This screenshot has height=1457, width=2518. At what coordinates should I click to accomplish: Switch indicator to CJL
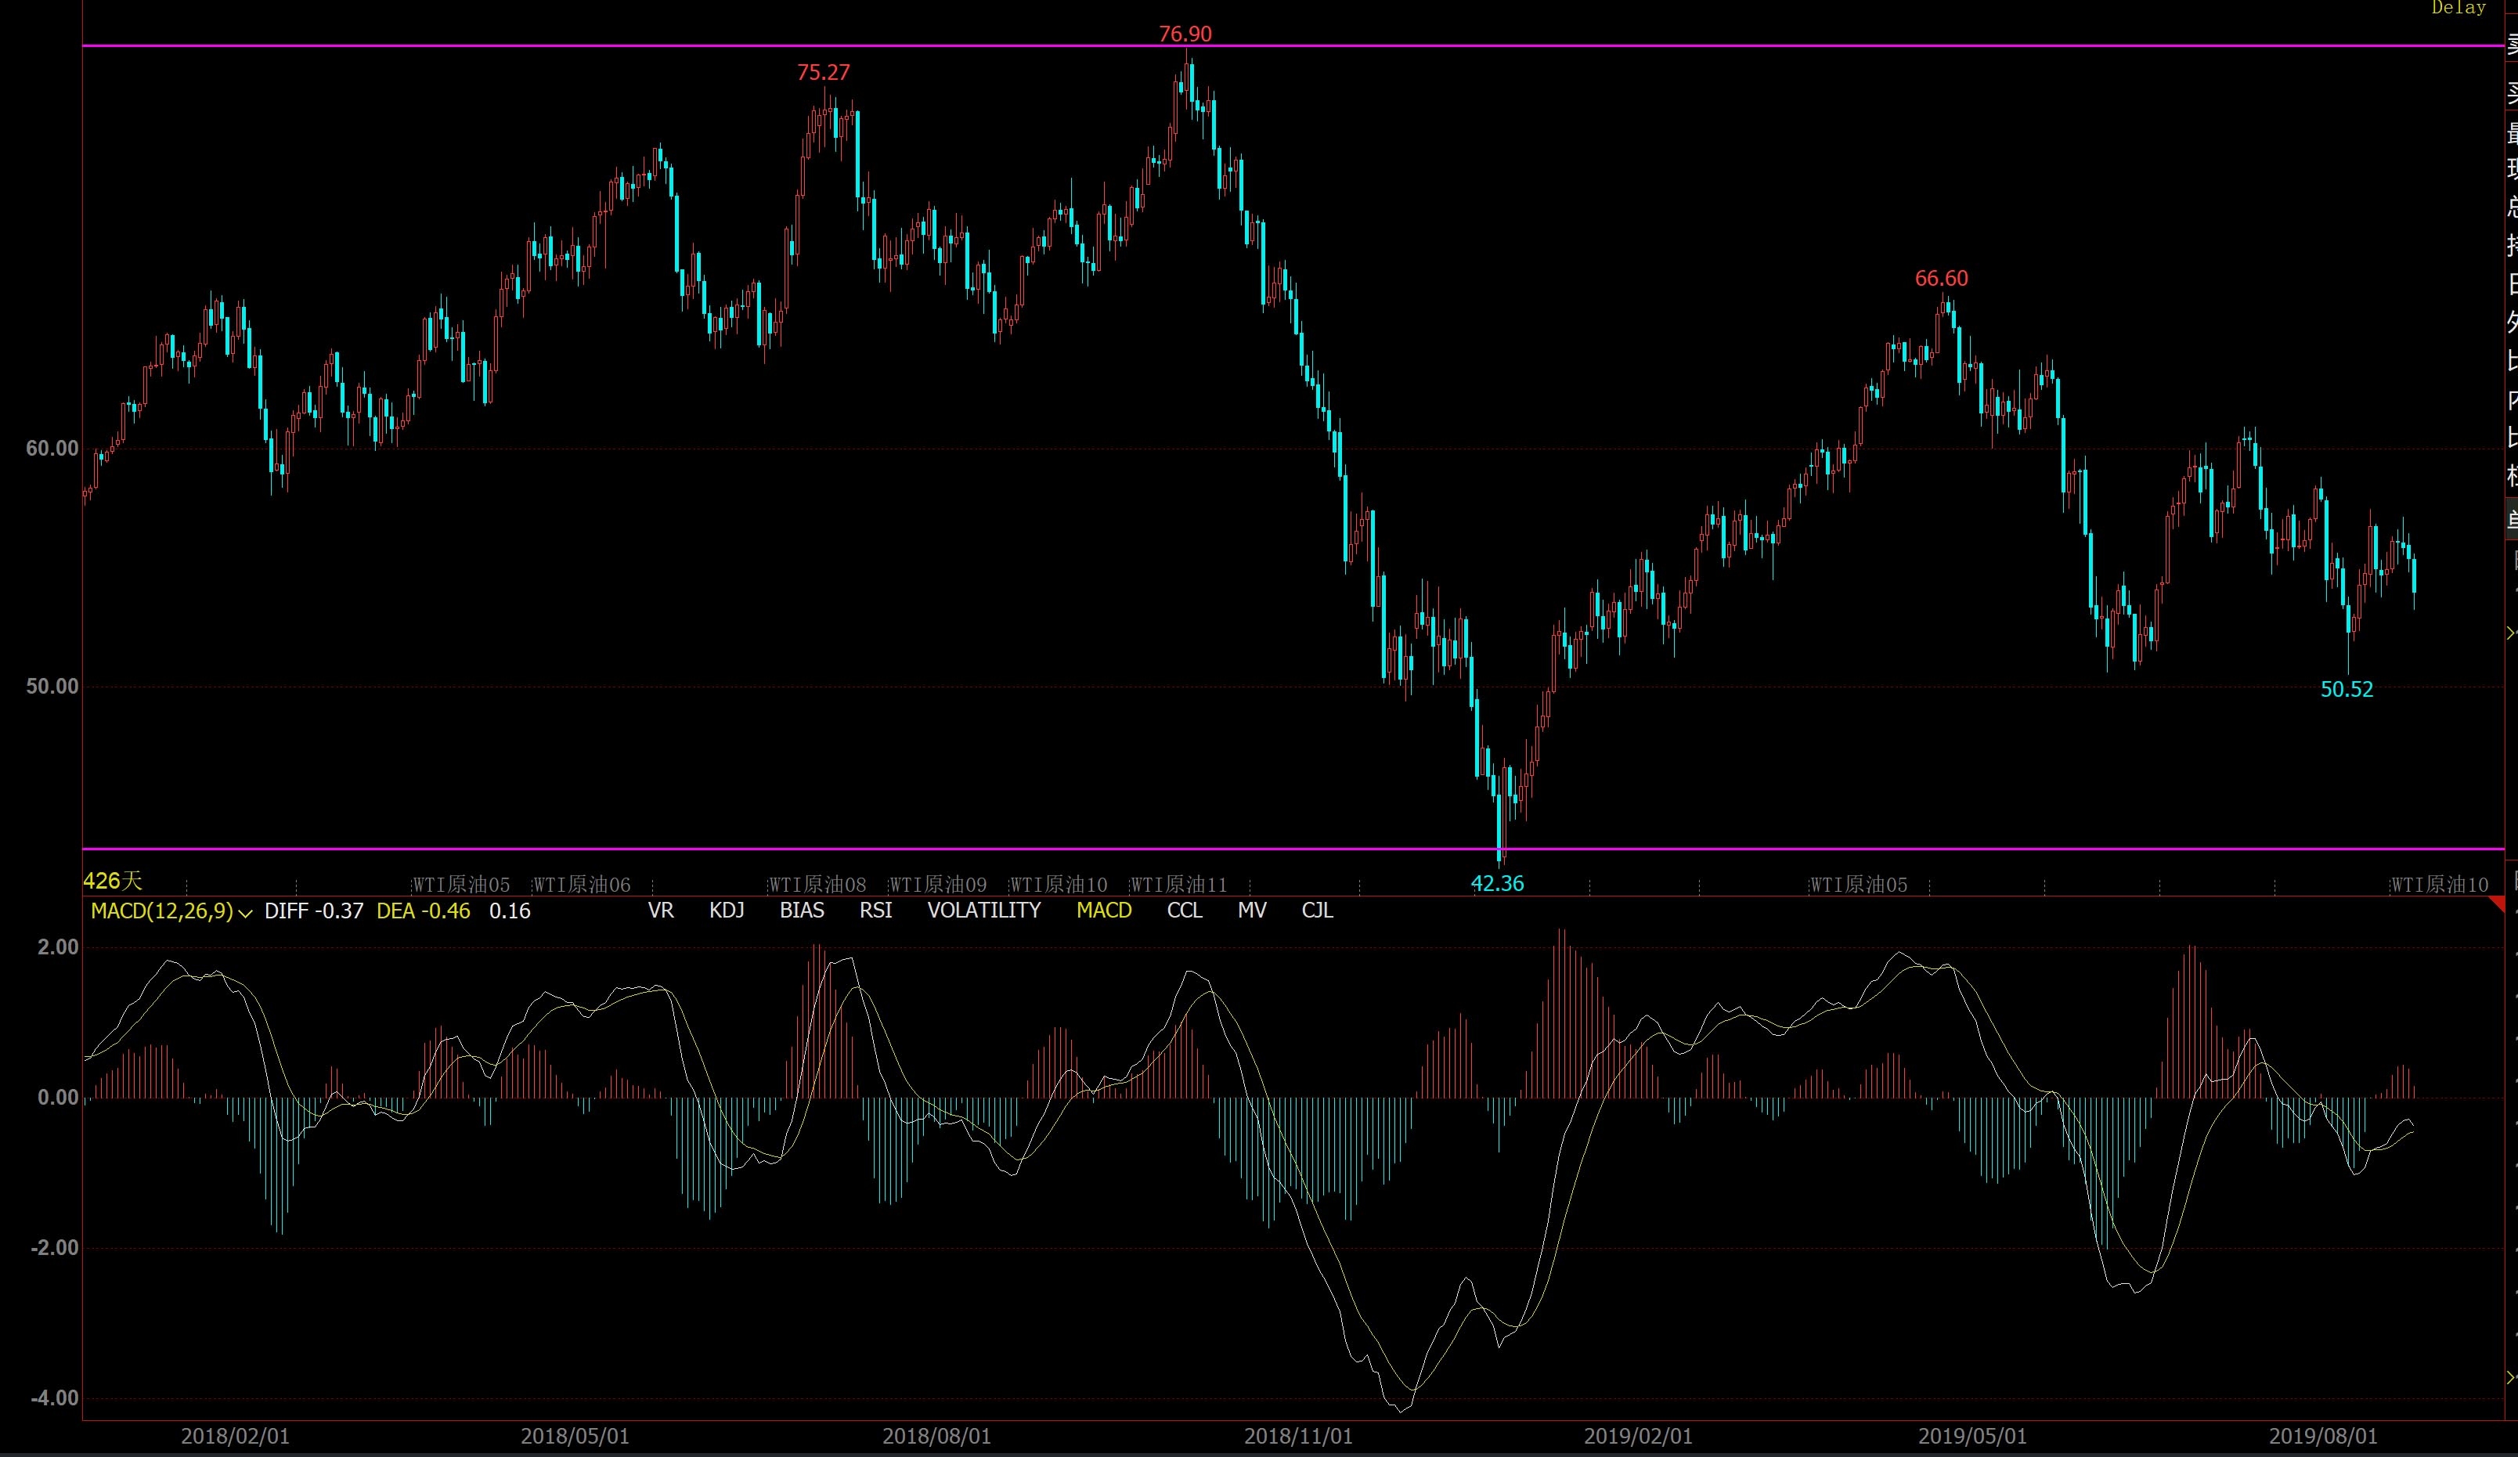(x=1317, y=911)
